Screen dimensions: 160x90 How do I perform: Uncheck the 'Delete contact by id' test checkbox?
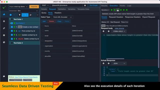coord(12,39)
